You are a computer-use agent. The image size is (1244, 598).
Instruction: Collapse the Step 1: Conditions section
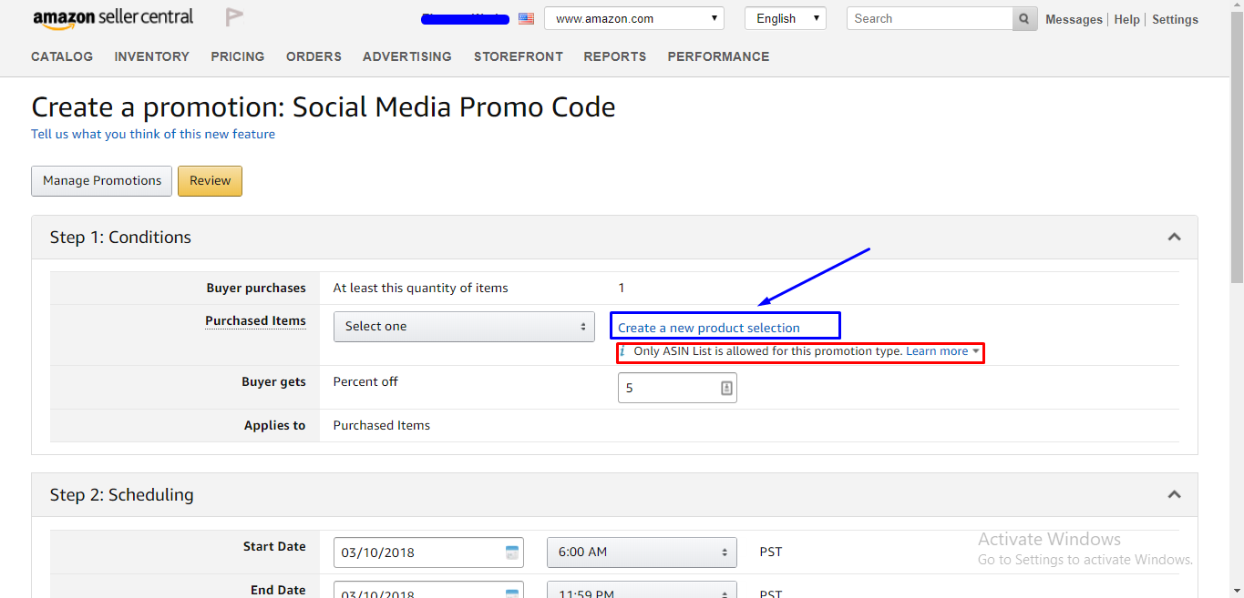pyautogui.click(x=1174, y=238)
